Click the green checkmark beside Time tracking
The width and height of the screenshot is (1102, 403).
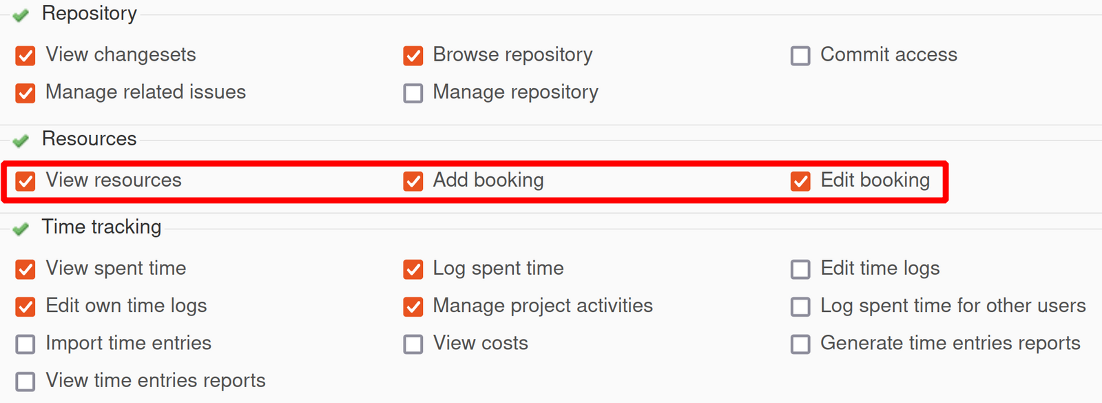coord(21,228)
